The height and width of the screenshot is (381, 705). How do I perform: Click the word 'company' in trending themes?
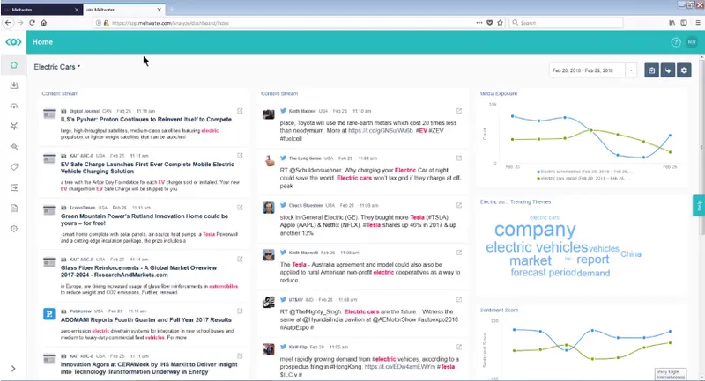535,230
